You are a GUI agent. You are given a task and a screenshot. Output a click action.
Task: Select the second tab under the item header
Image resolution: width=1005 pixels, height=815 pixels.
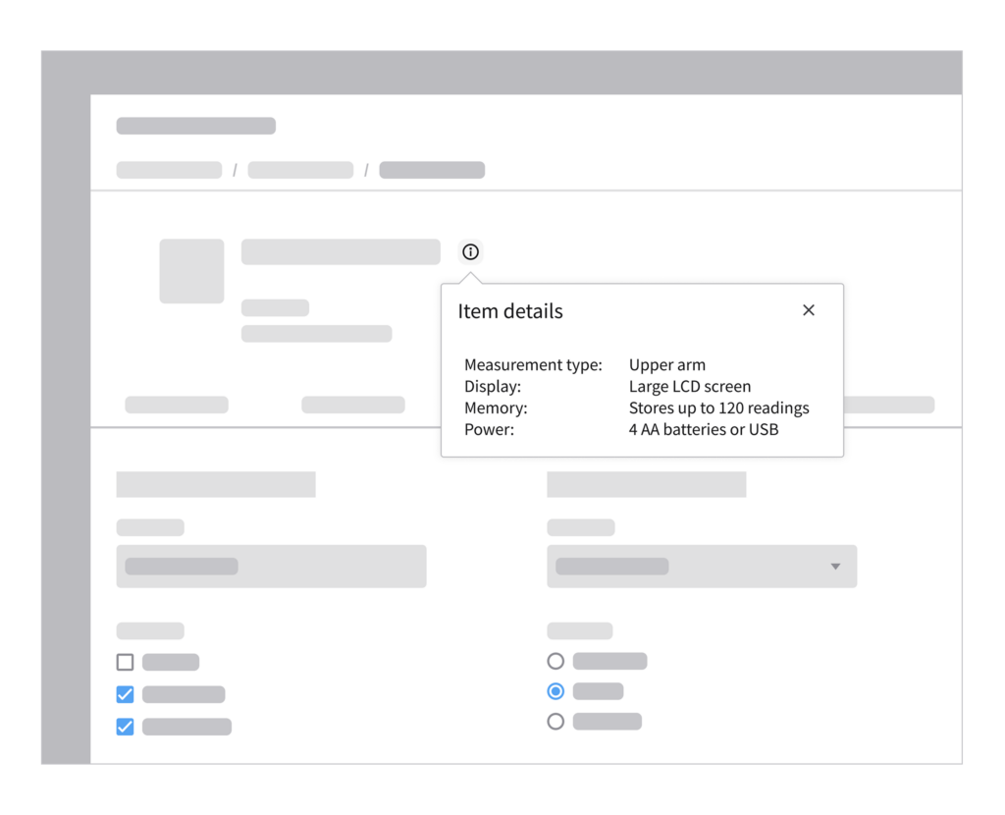pyautogui.click(x=353, y=405)
